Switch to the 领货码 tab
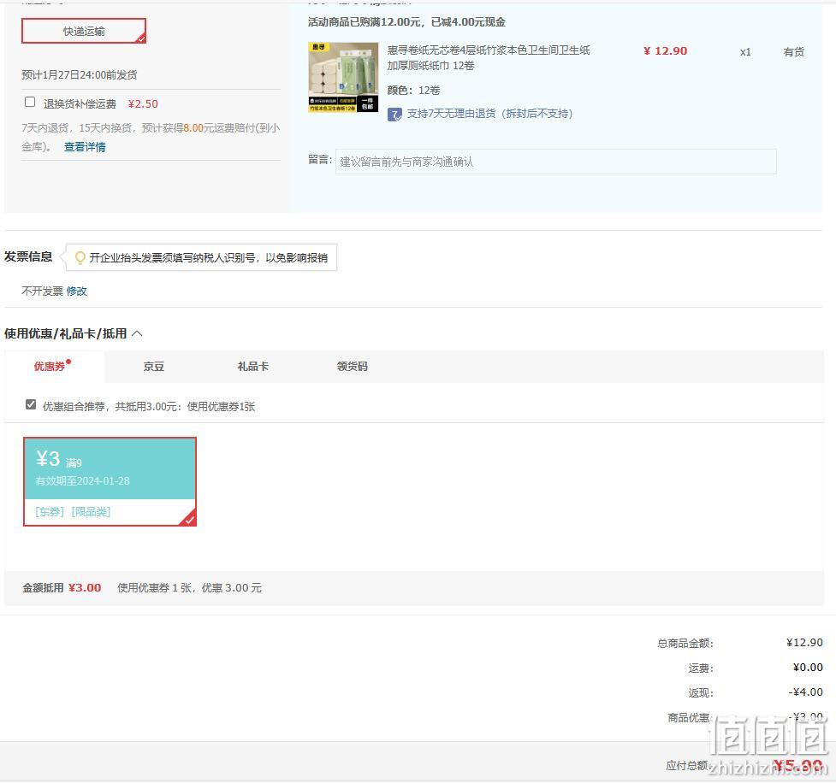The width and height of the screenshot is (836, 783). (352, 367)
